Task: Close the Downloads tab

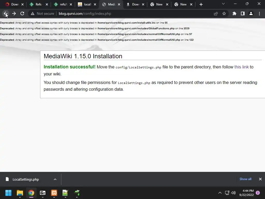Action: click(143, 4)
